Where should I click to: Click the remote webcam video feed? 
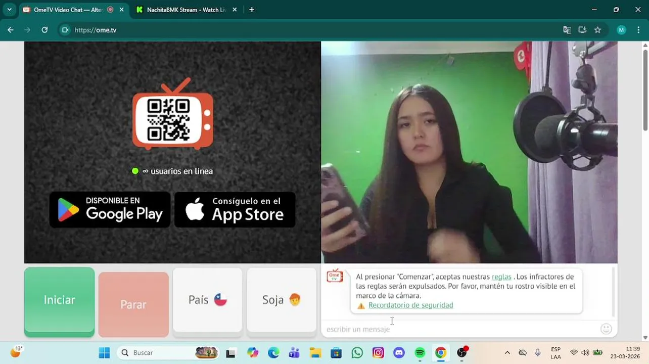(469, 152)
